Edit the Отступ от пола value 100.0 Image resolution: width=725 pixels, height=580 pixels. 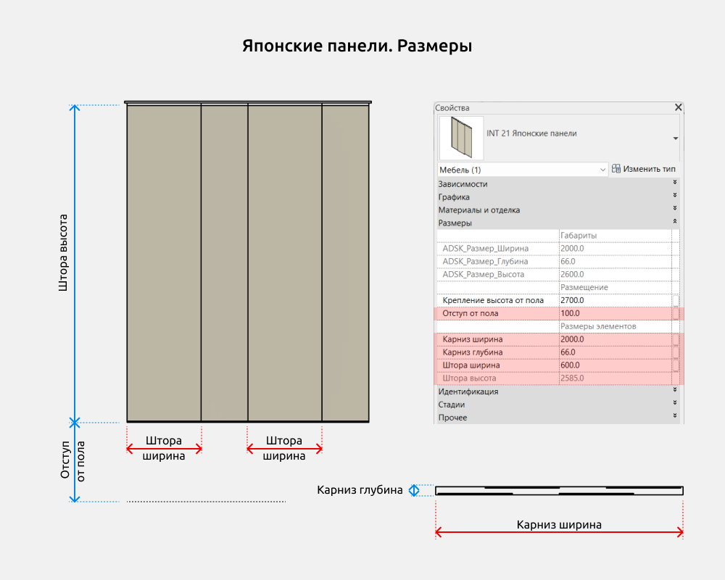click(615, 313)
